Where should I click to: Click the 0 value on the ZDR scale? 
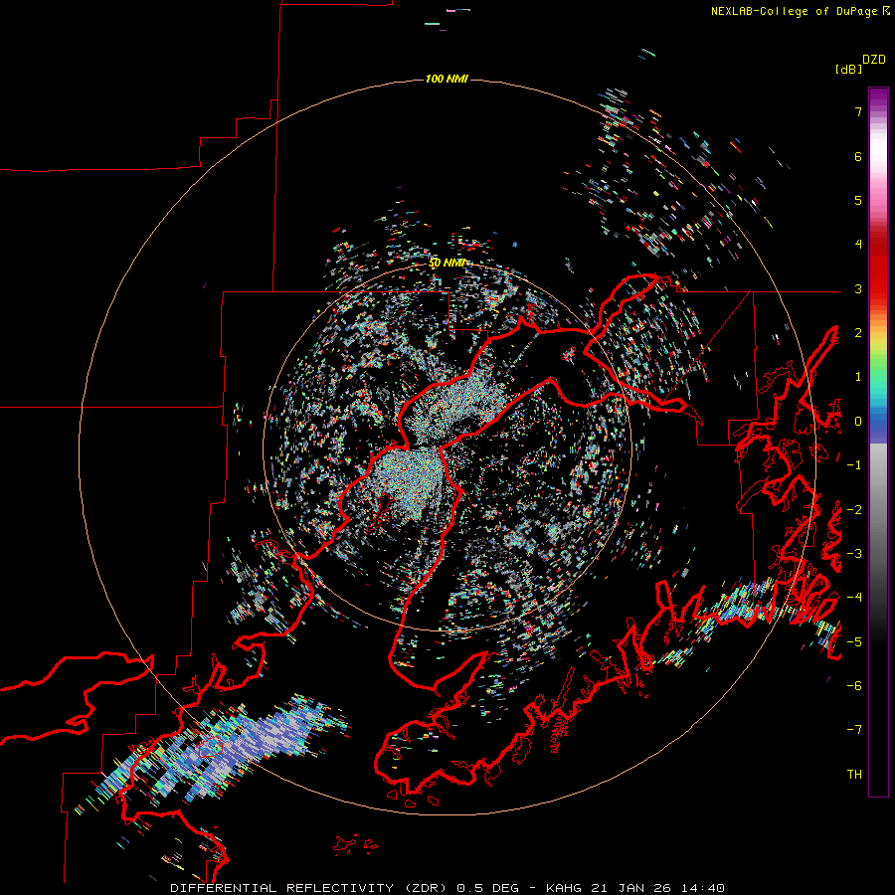[x=858, y=422]
